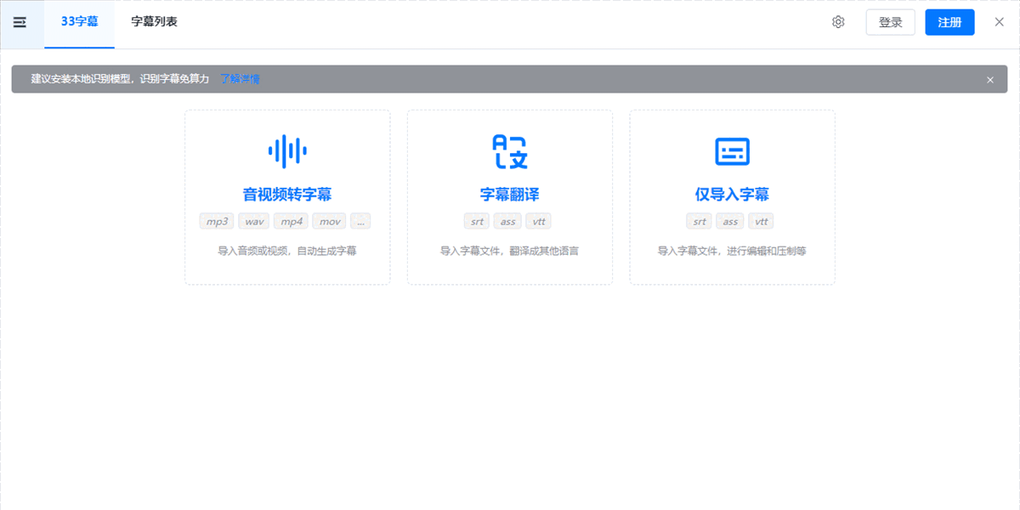Click the mp3 format tag
The image size is (1020, 510).
point(218,221)
